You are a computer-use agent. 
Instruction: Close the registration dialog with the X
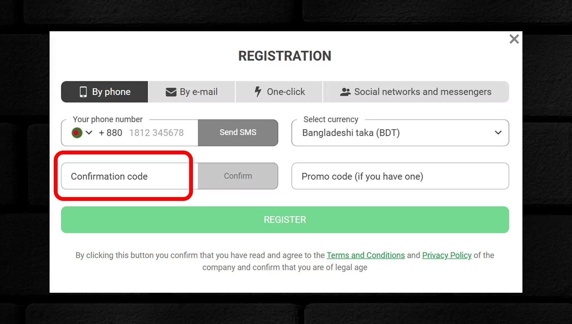click(514, 39)
